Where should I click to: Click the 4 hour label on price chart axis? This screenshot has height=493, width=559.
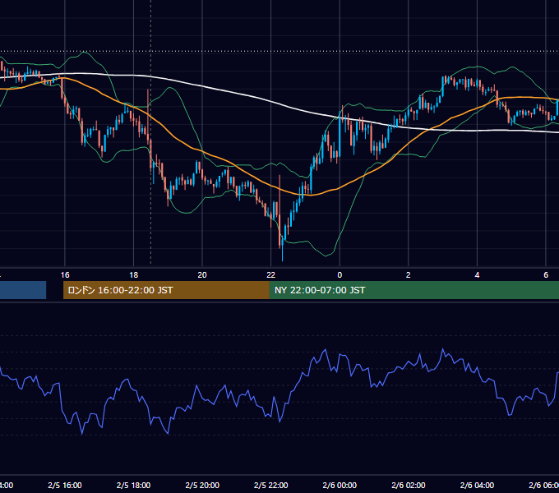coord(477,275)
